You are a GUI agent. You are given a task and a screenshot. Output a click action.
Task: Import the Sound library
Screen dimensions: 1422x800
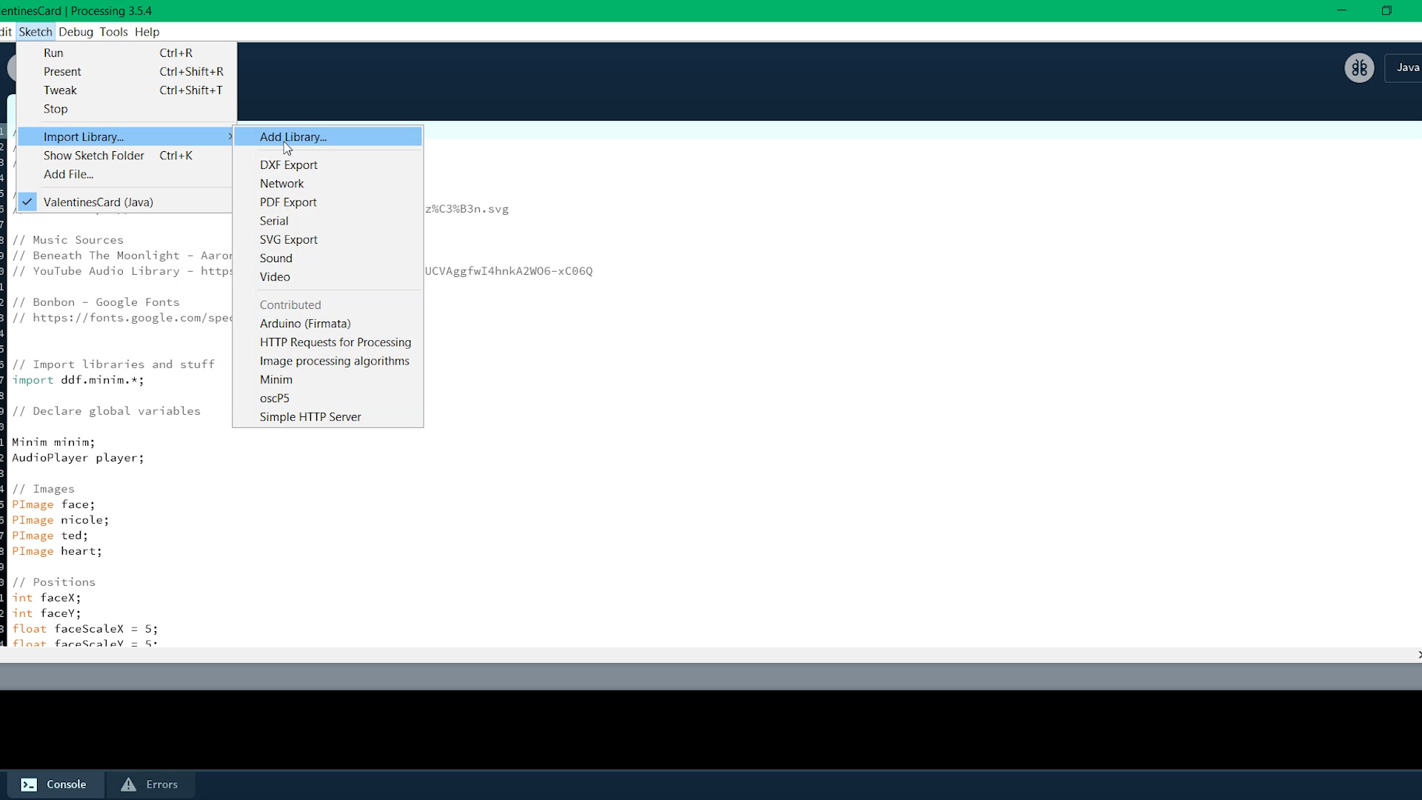click(276, 258)
